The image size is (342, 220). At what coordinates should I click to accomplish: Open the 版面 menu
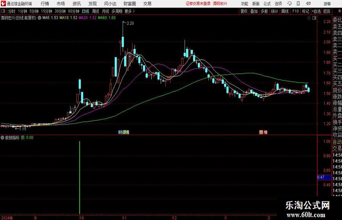click(256, 4)
